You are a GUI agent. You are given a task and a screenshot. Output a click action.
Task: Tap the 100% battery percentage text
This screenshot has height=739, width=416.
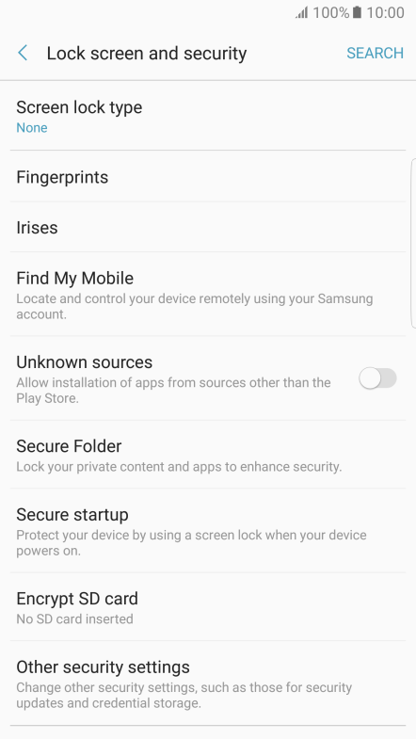pyautogui.click(x=331, y=13)
